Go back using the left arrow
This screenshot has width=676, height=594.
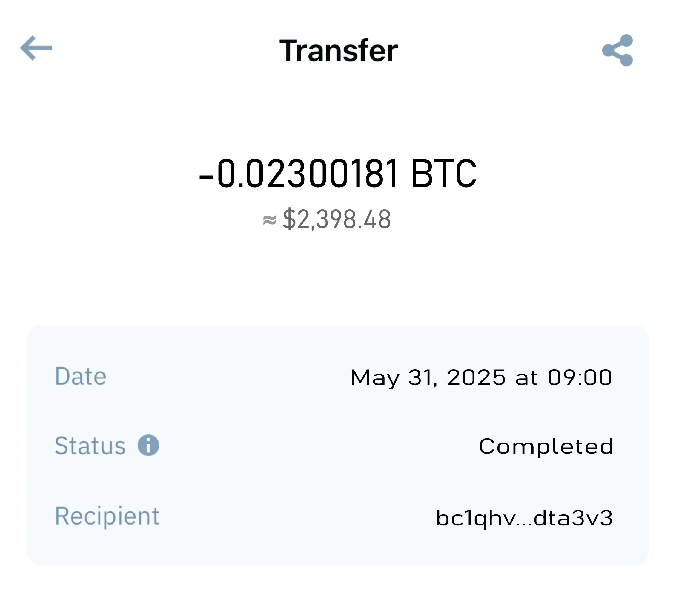tap(36, 48)
